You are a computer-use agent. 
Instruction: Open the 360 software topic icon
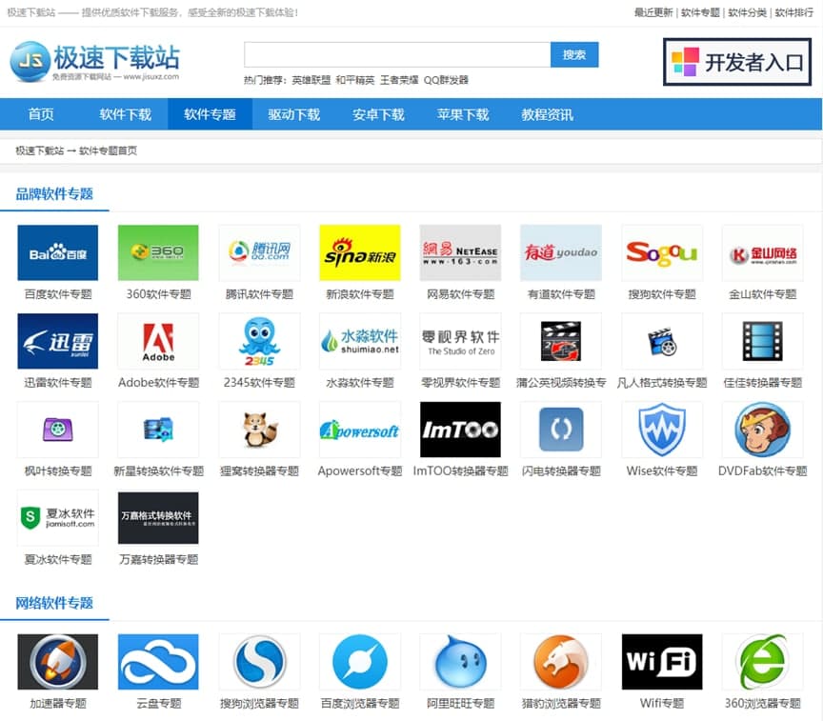(158, 252)
